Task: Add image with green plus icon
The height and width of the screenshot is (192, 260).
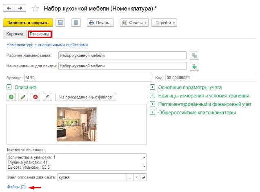Action: point(11,97)
